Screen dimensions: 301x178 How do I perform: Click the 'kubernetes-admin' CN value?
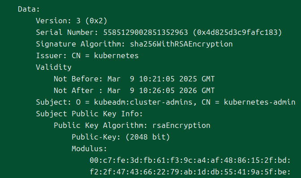click(x=259, y=102)
